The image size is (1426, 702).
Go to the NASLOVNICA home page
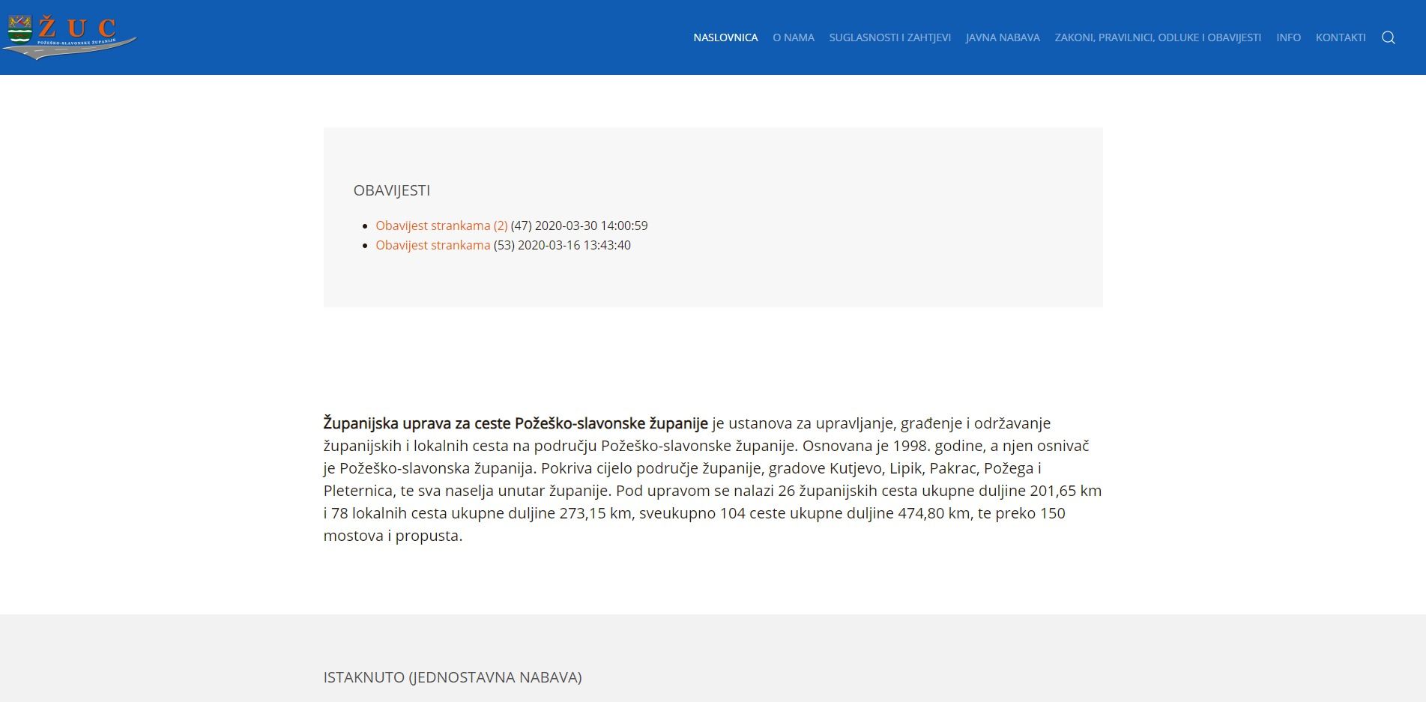(x=725, y=37)
